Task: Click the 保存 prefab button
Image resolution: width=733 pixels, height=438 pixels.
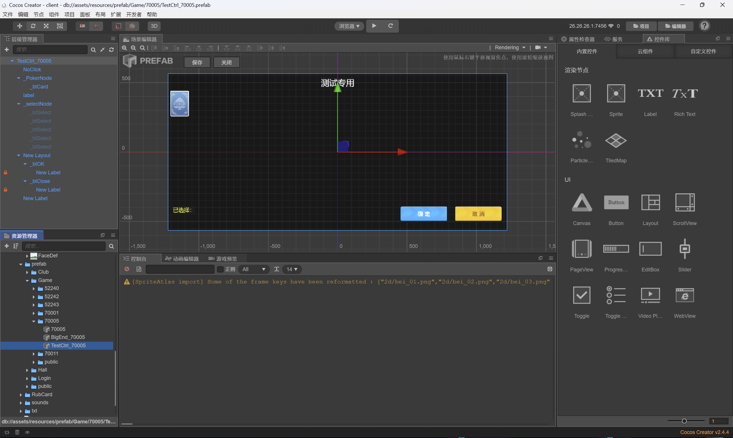Action: [197, 63]
